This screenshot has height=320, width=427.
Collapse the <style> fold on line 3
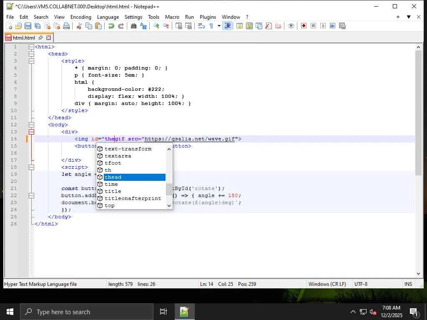31,61
